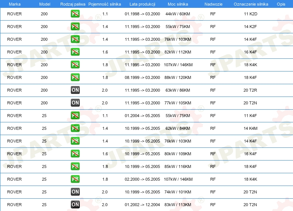Click the Model column header

(x=45, y=4)
